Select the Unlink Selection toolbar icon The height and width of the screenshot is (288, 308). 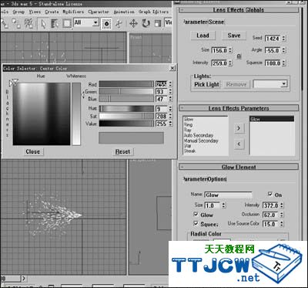click(16, 24)
